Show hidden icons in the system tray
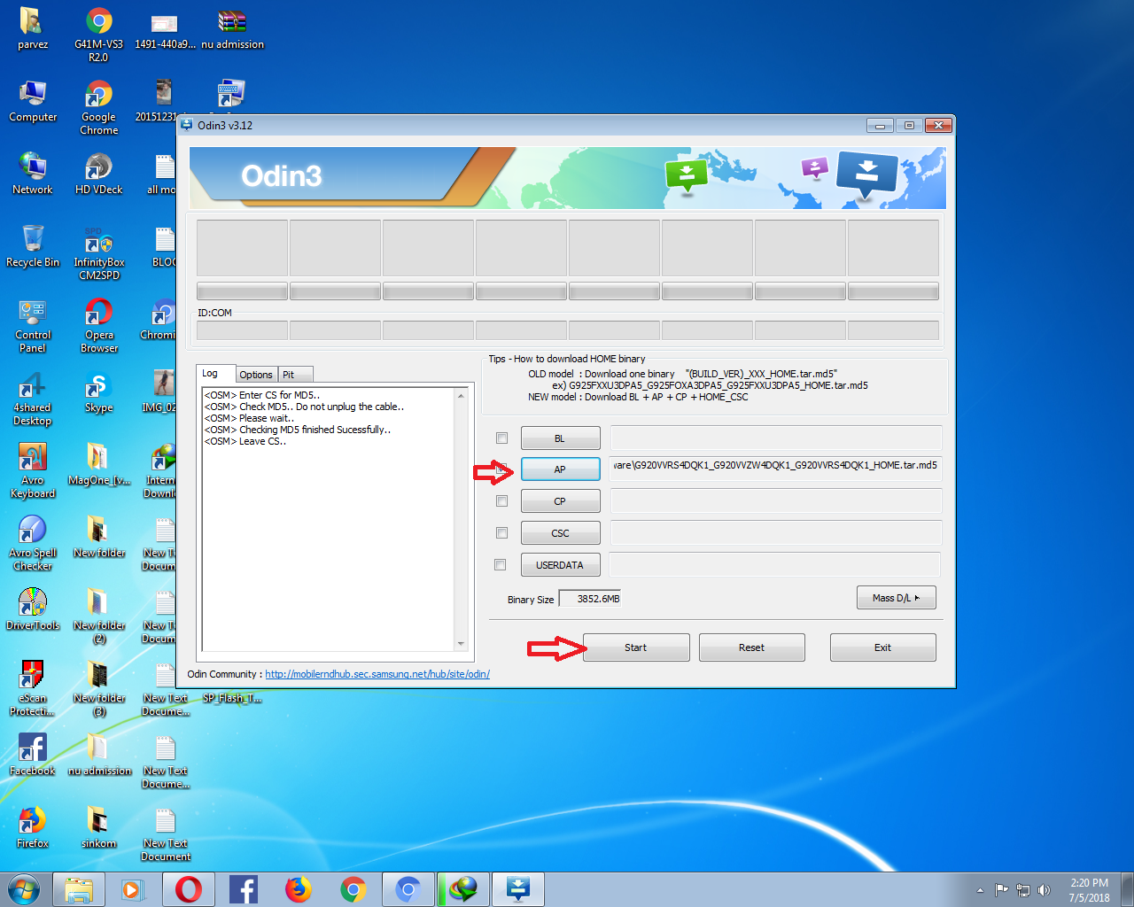 pos(980,890)
